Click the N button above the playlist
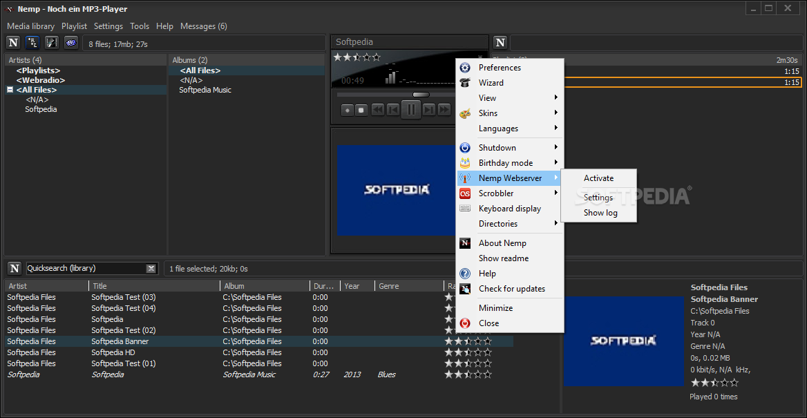This screenshot has height=418, width=807. (500, 43)
